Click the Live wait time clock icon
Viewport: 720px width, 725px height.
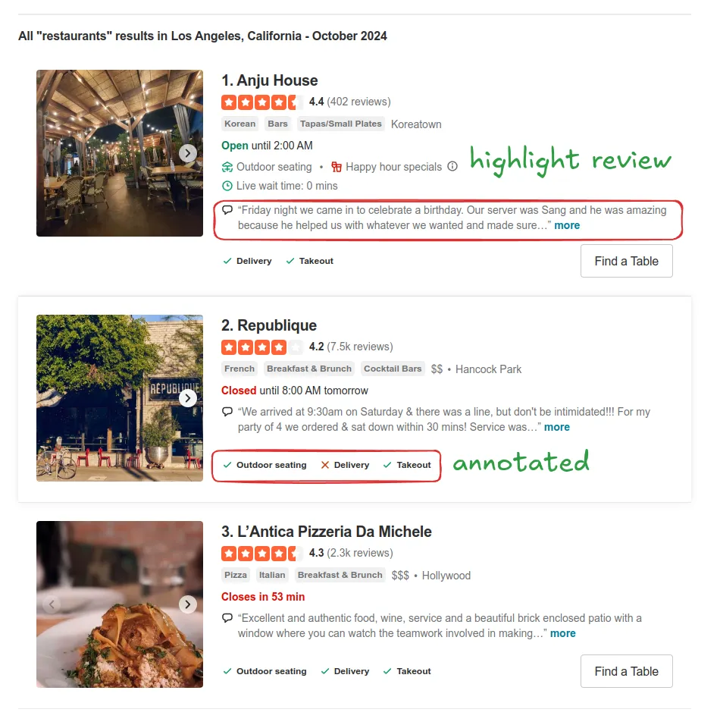[x=227, y=186]
